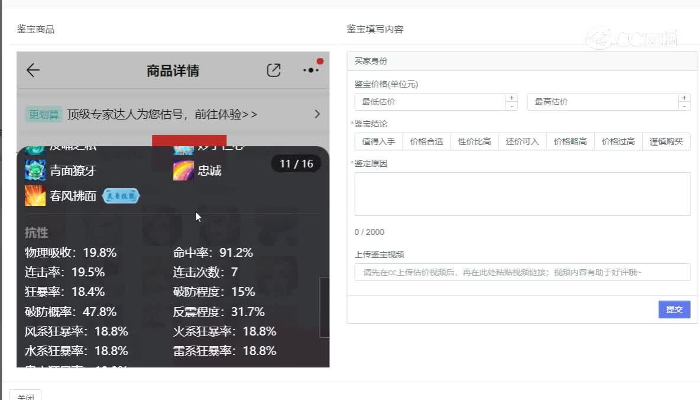Click the blue 灵兽技能 badge
This screenshot has height=400, width=700.
(120, 196)
